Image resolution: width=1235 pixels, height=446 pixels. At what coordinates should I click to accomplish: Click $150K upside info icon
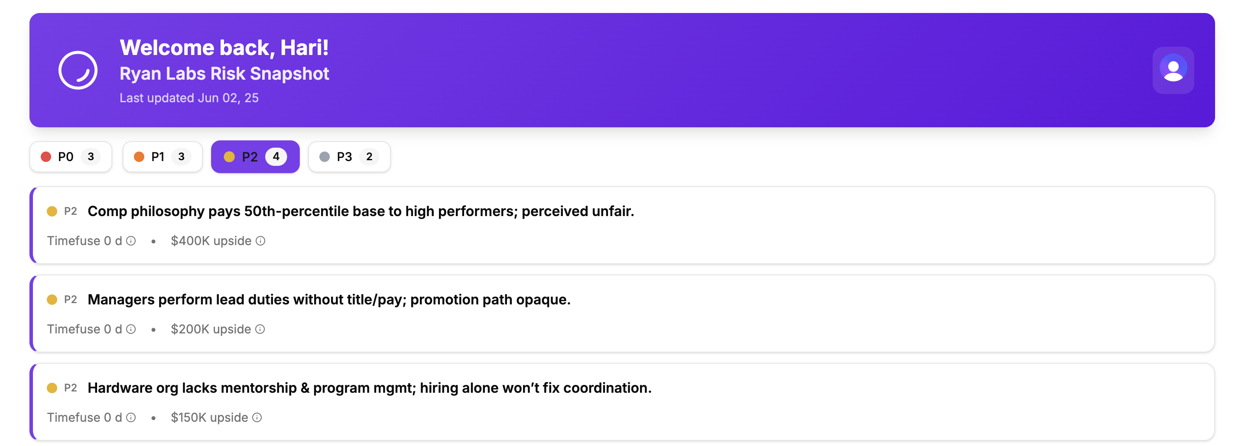coord(257,417)
